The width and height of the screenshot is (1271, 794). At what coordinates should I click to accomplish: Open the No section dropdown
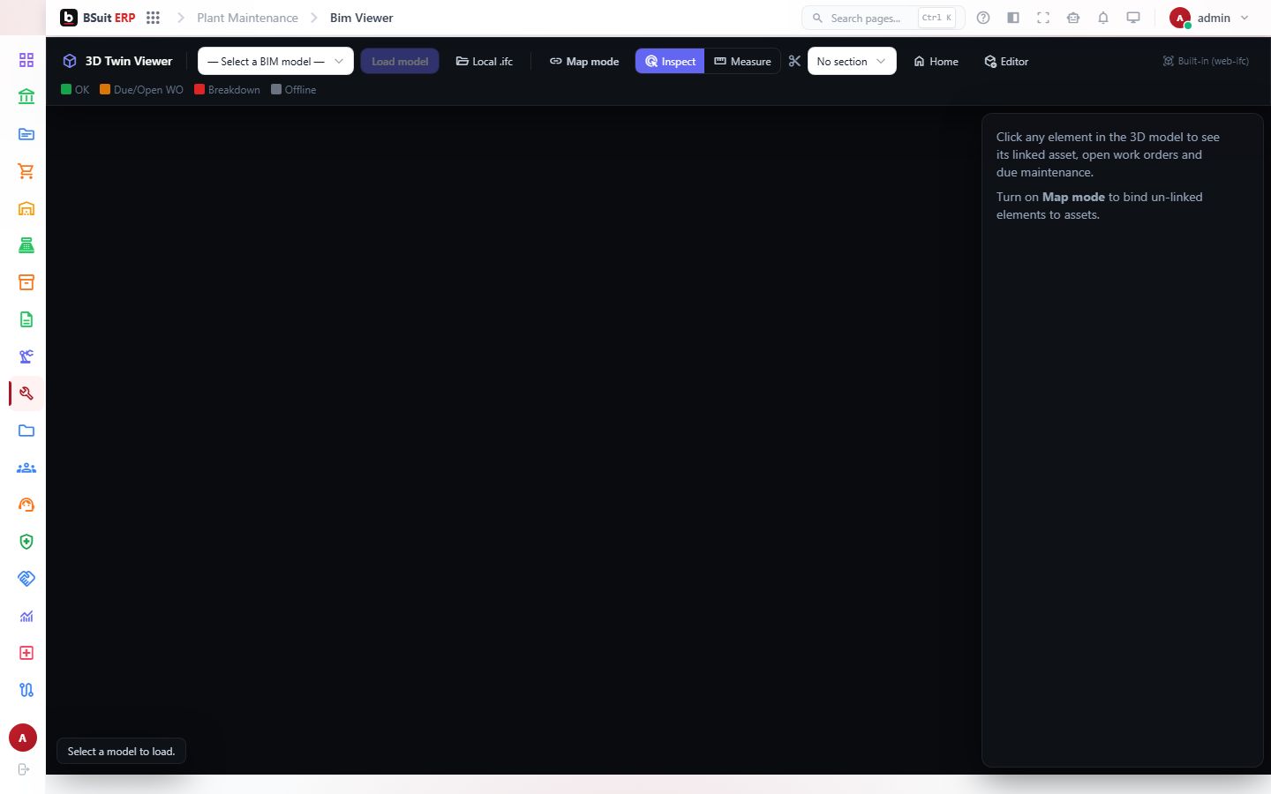pyautogui.click(x=852, y=61)
